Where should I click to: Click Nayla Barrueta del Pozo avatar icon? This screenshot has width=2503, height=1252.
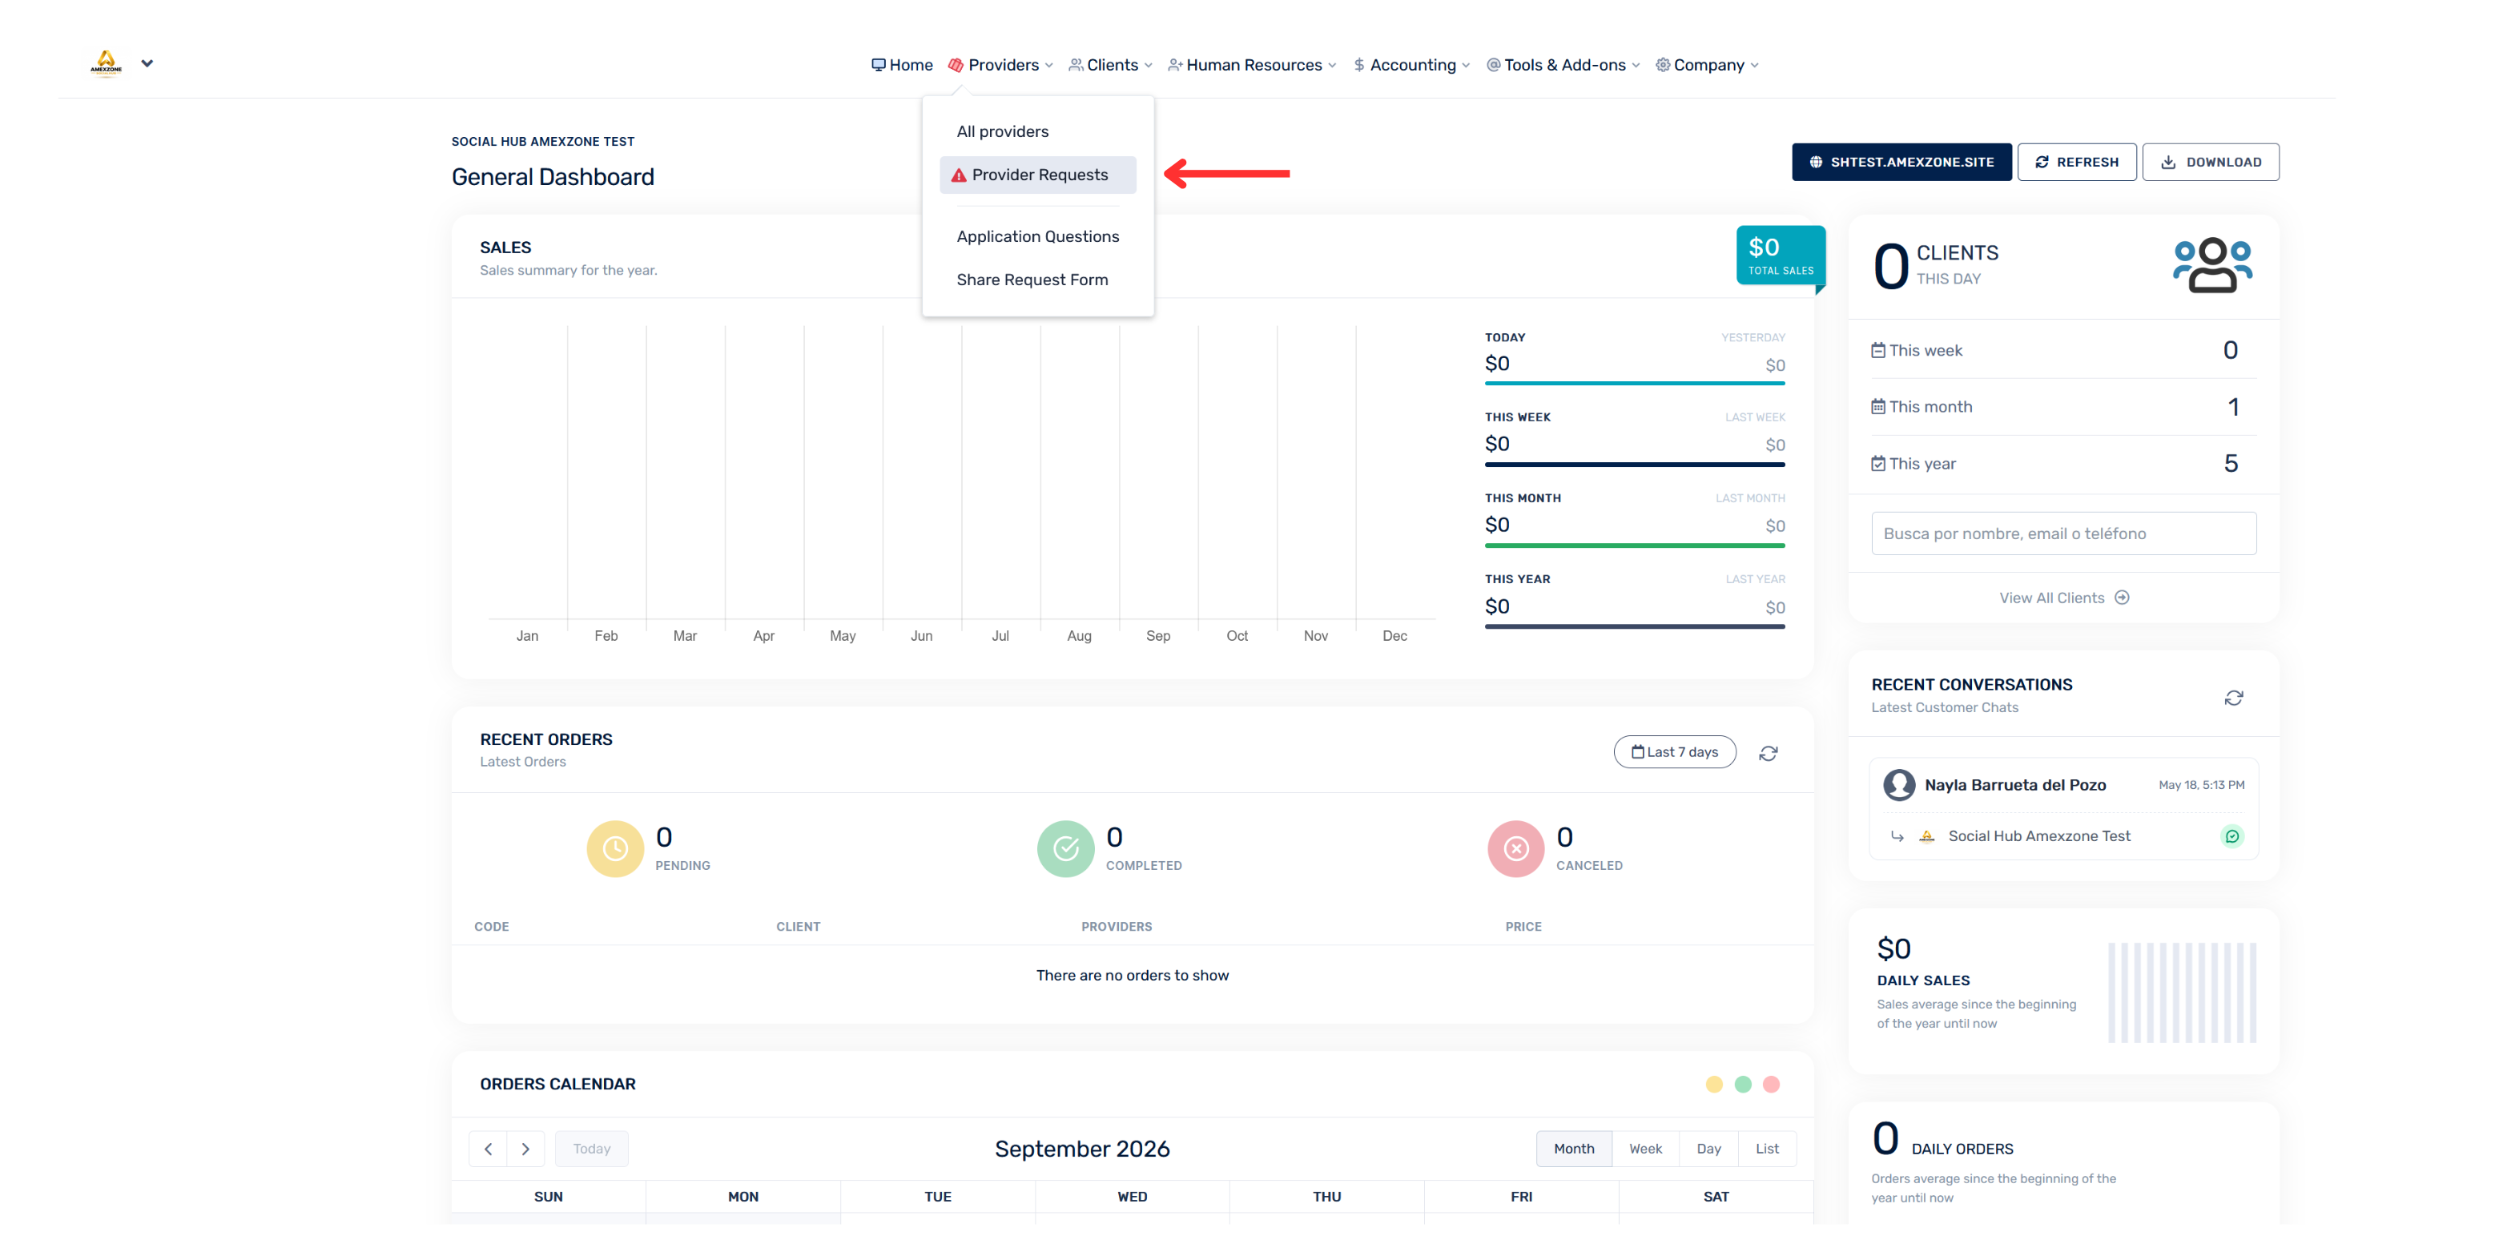1898,784
